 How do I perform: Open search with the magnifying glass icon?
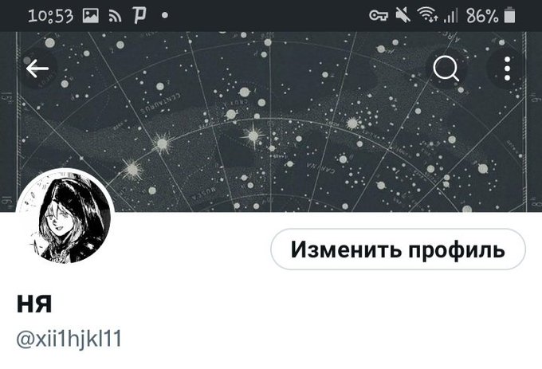click(446, 69)
